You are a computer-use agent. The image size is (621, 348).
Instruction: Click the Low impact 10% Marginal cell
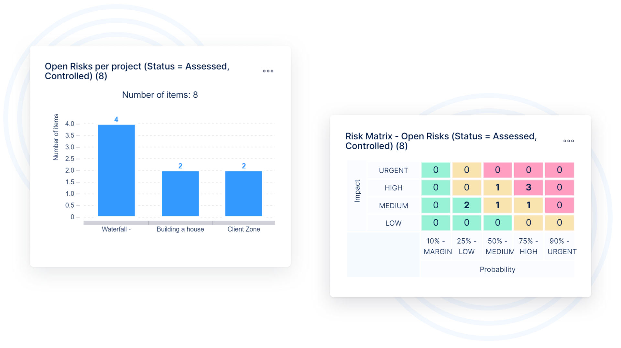(x=435, y=223)
